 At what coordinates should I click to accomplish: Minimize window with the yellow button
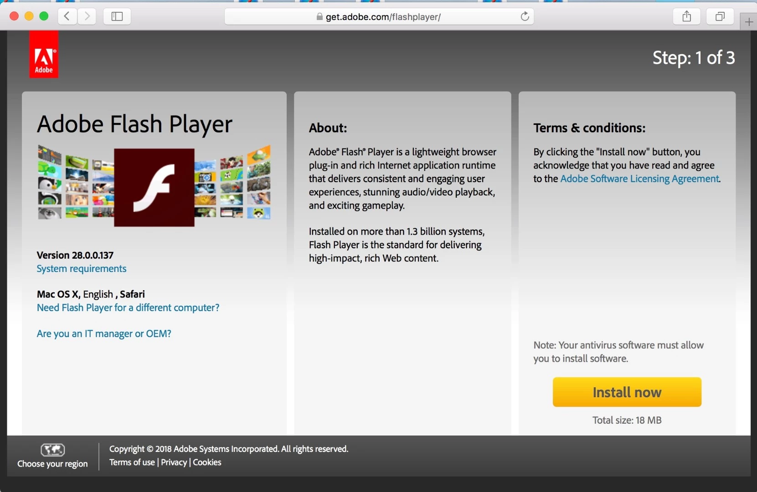(x=29, y=16)
